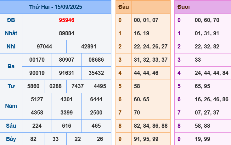Click the Năm prize number 6444
Image resolution: width=231 pixels, height=145 pixels.
[96, 99]
